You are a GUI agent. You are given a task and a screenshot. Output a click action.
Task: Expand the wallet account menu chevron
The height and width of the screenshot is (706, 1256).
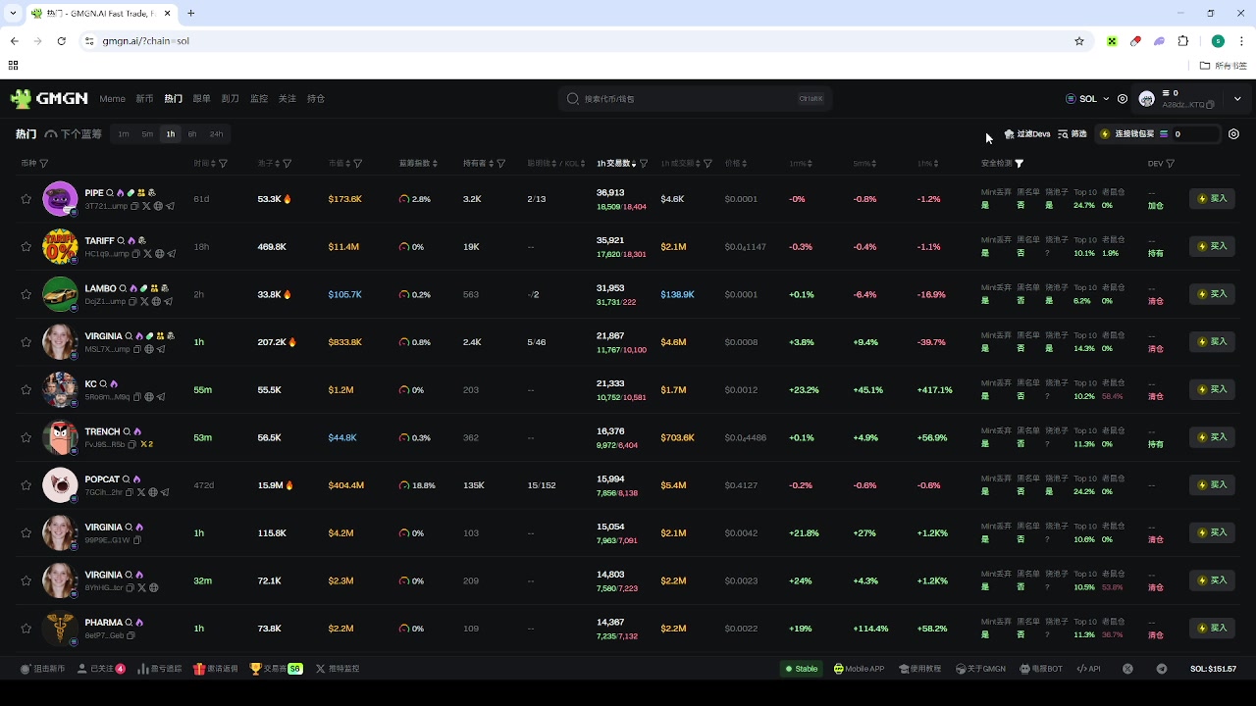tap(1237, 99)
